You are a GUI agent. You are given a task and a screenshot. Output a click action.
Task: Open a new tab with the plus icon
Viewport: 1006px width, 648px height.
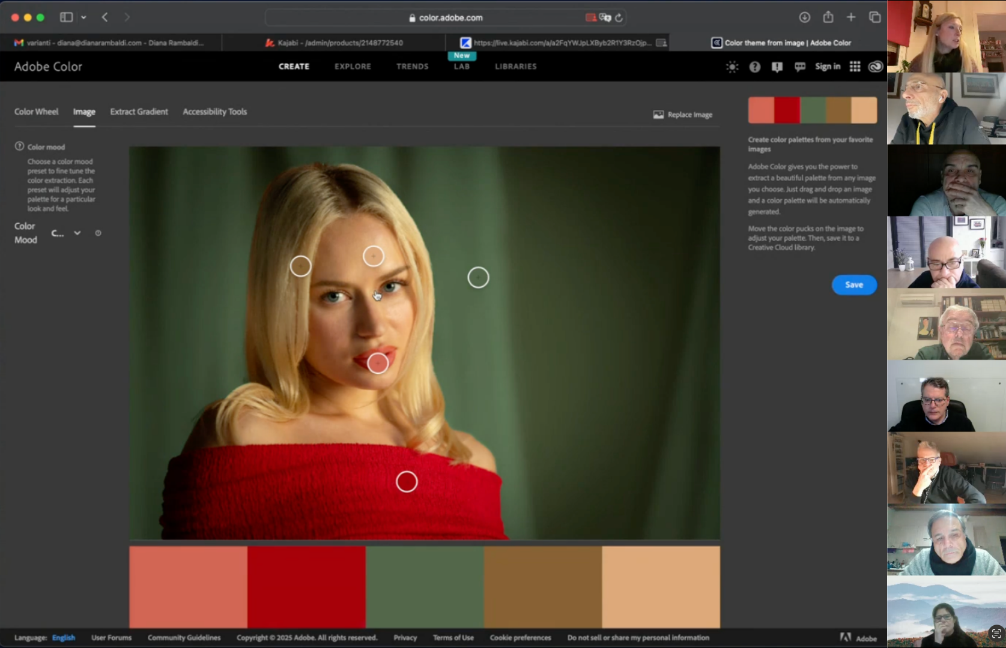pos(851,17)
